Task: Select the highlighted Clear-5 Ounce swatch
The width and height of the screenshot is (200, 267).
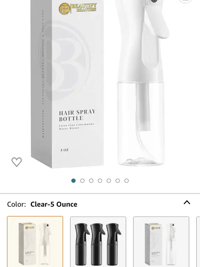Action: click(35, 242)
